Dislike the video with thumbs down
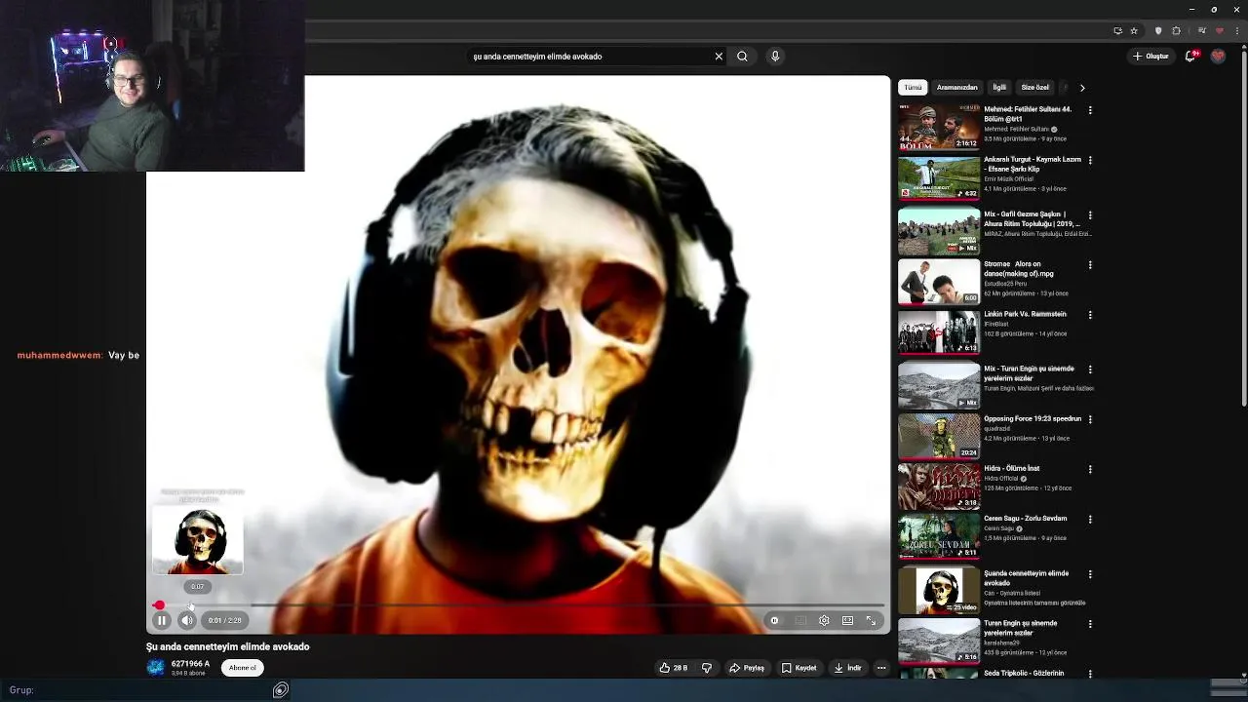 [707, 668]
